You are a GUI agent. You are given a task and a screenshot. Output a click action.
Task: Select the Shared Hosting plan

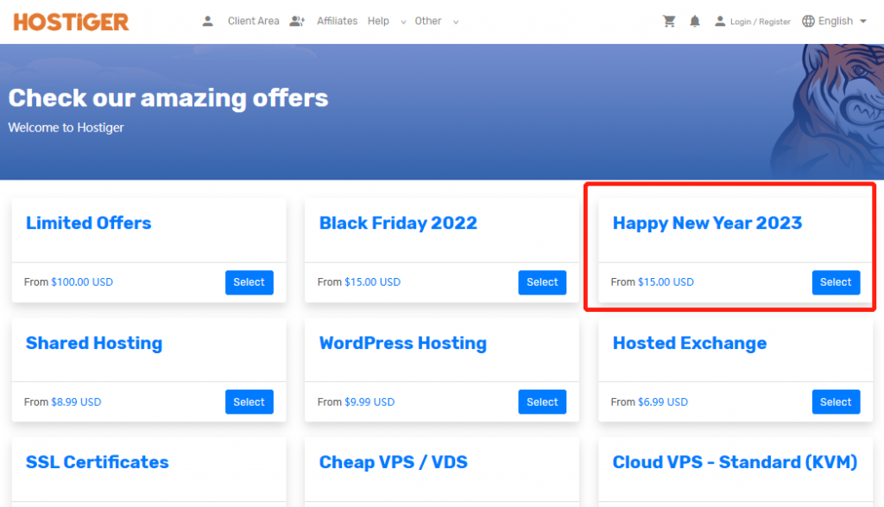[249, 402]
